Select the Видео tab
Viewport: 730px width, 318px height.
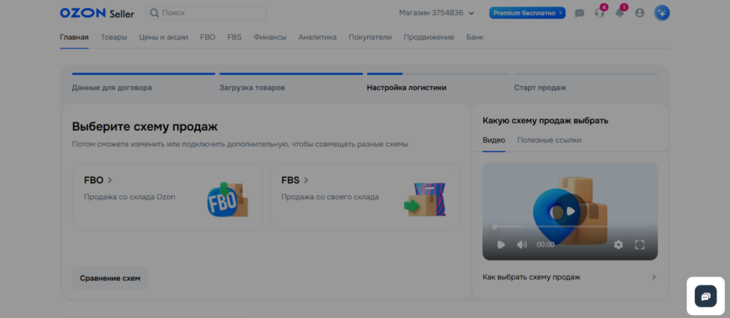coord(494,140)
